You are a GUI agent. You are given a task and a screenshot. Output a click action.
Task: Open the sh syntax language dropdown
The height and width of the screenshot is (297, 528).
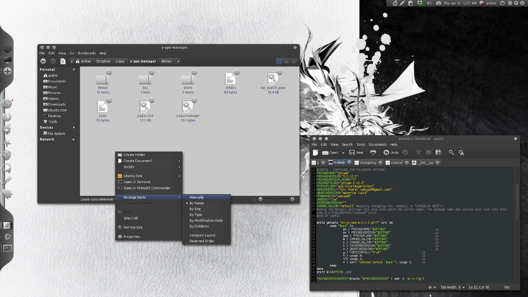click(432, 287)
